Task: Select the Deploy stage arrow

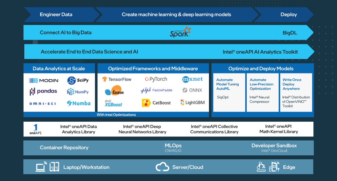Action: click(284, 14)
